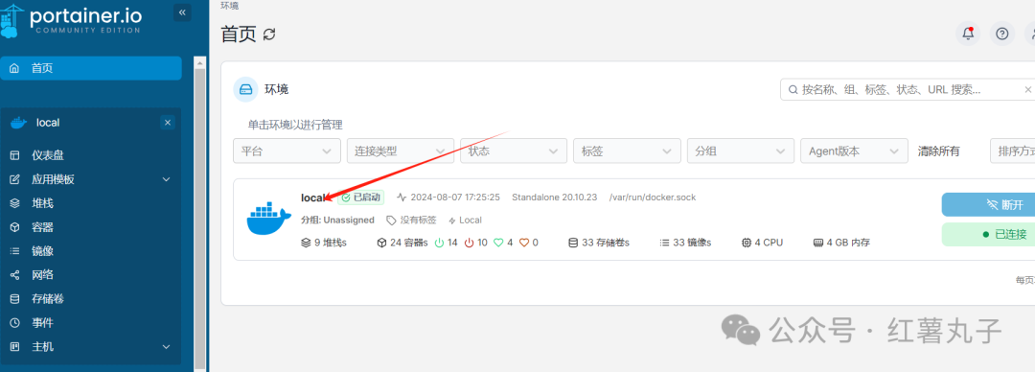
Task: Close the local environment with X icon
Action: [168, 122]
